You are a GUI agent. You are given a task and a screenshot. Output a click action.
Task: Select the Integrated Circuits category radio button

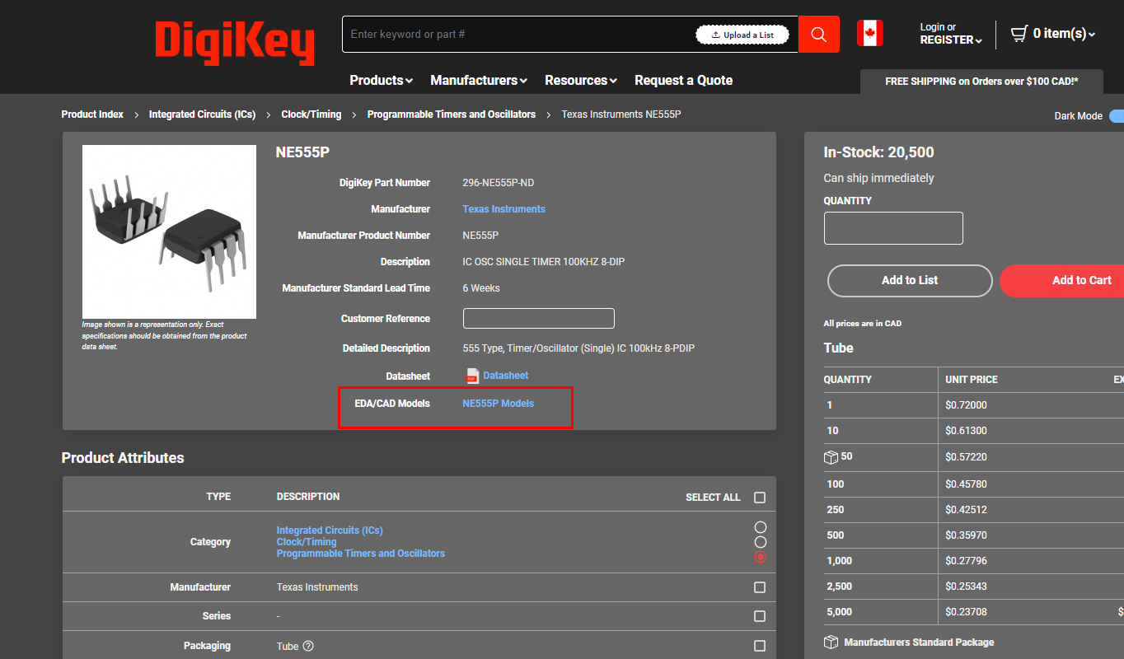(761, 527)
